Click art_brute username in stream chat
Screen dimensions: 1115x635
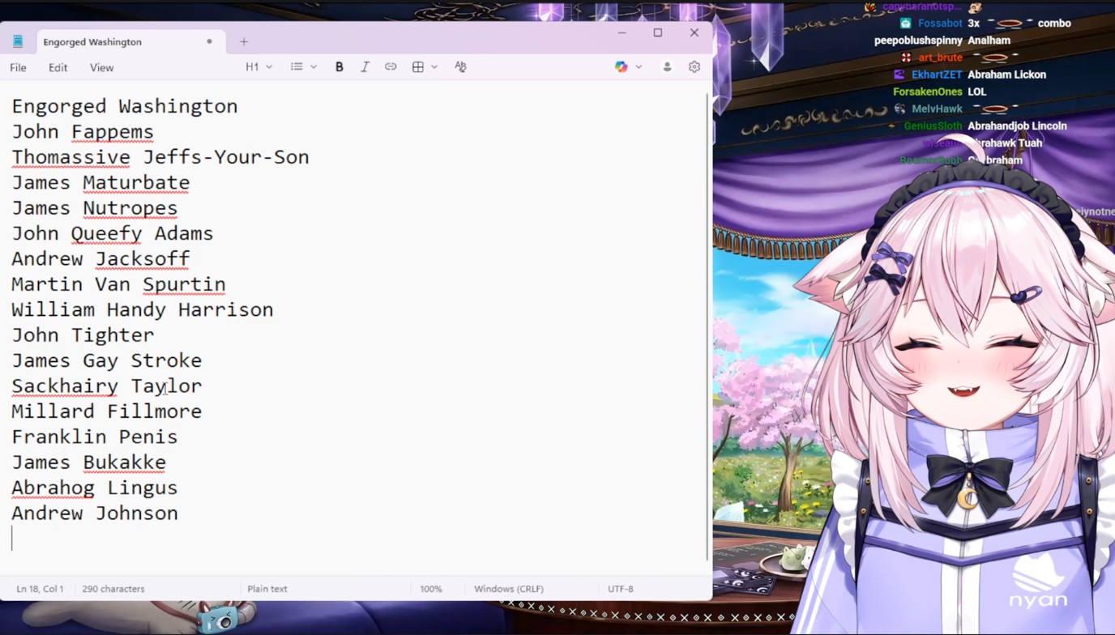[941, 58]
